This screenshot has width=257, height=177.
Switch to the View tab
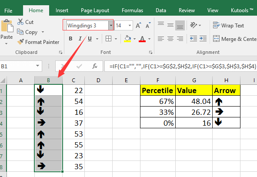[x=213, y=10]
